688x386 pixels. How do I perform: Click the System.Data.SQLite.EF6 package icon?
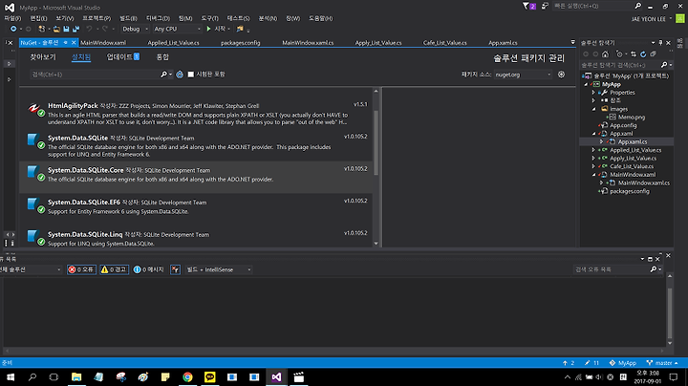pyautogui.click(x=34, y=205)
